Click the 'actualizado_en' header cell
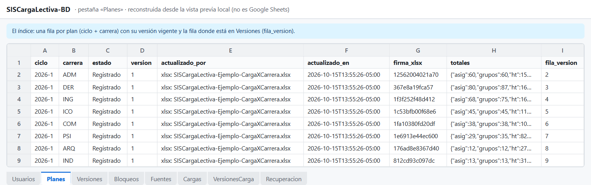This screenshot has height=185, width=591. point(347,63)
